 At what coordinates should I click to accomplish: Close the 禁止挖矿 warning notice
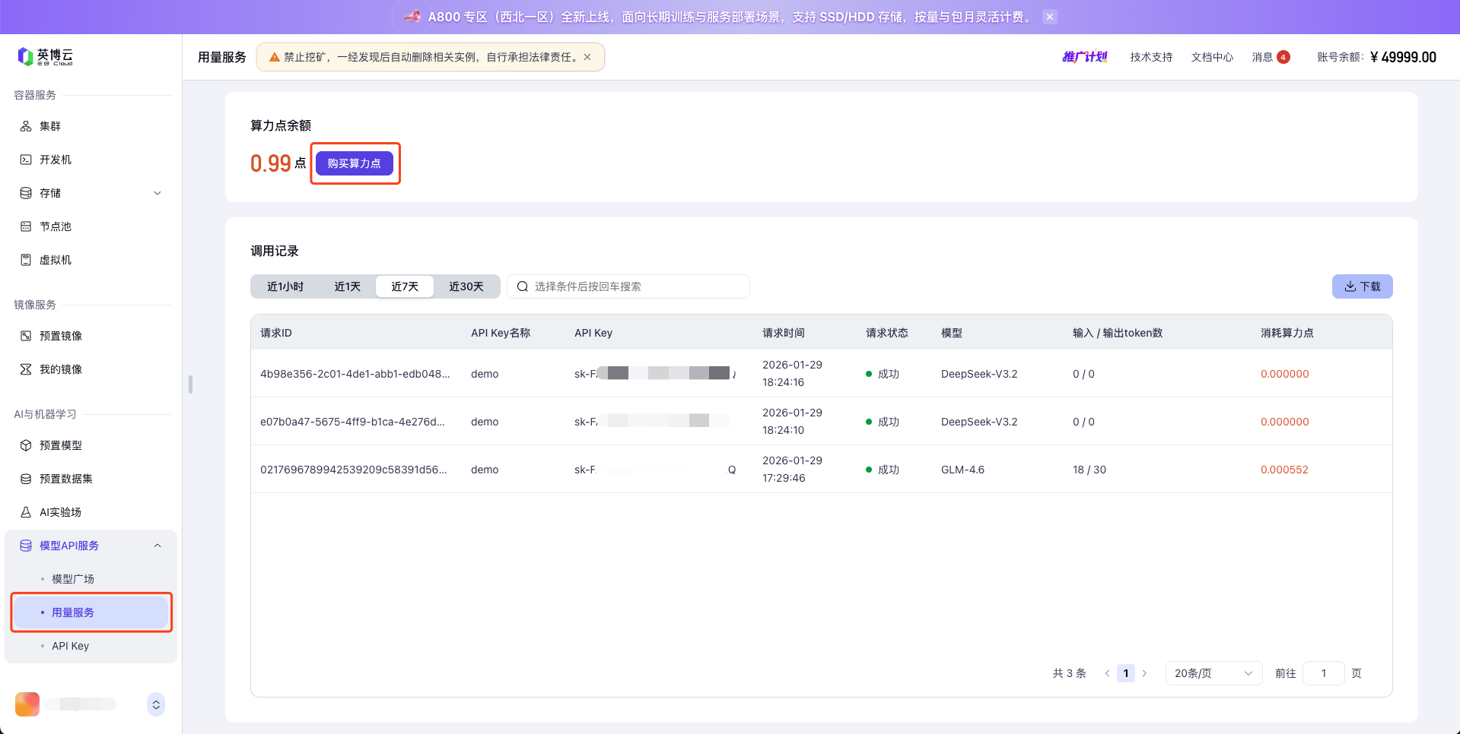pos(587,57)
